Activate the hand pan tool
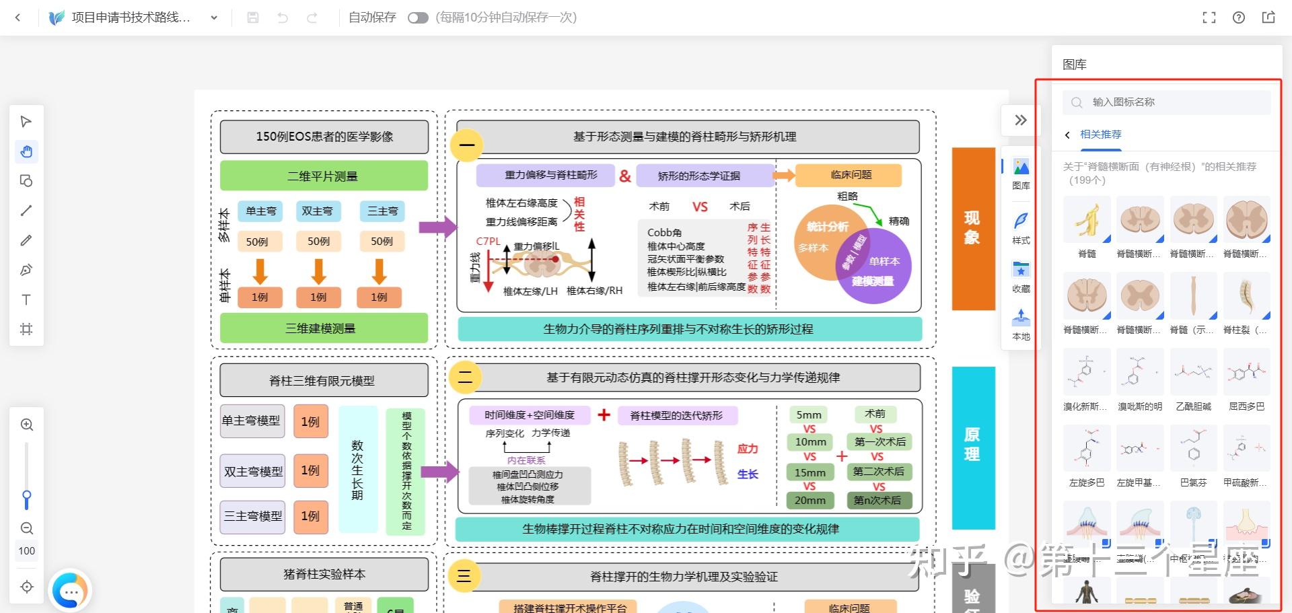This screenshot has width=1292, height=613. (x=26, y=151)
